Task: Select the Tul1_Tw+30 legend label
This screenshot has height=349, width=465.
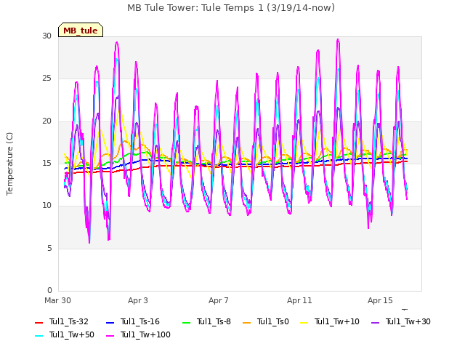Action: [408, 321]
